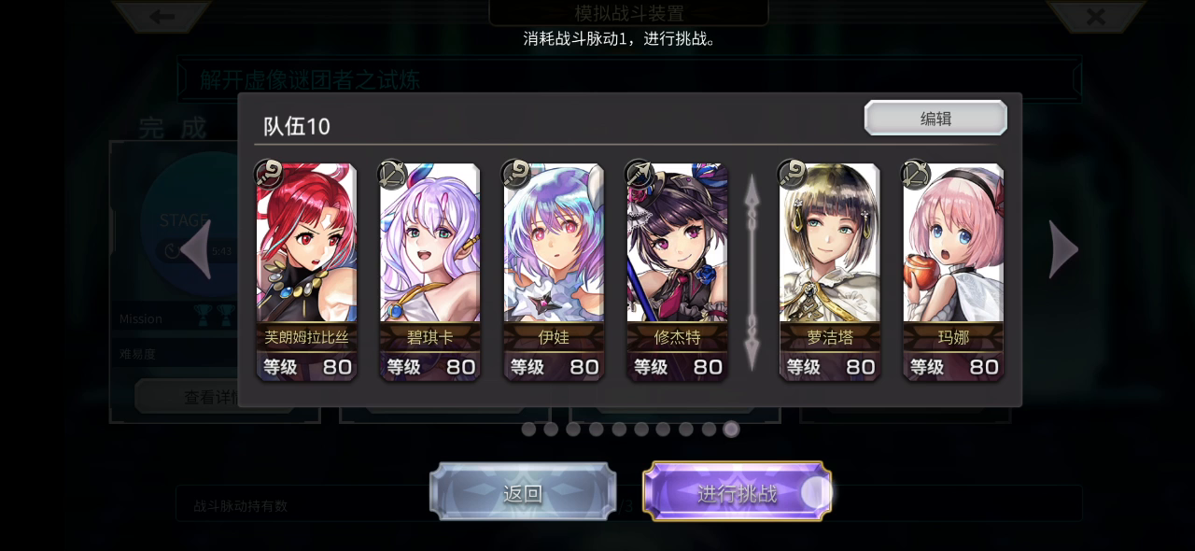Start the challenge with 进行挑战
The height and width of the screenshot is (551, 1195).
pyautogui.click(x=737, y=492)
